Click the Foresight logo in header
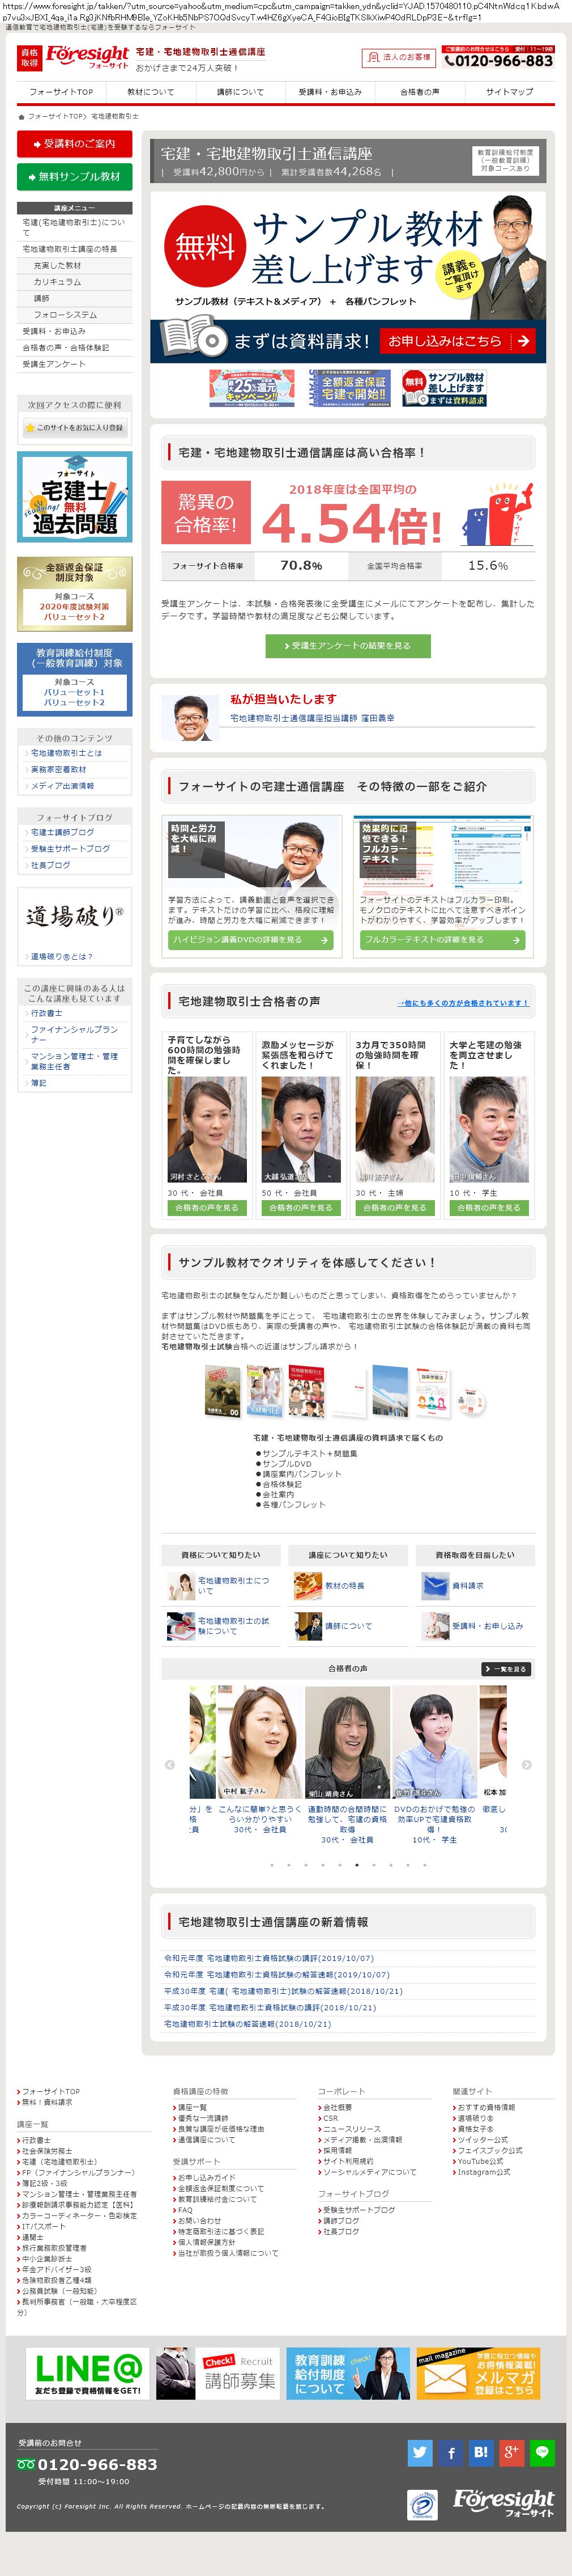This screenshot has width=572, height=2576. click(x=87, y=57)
